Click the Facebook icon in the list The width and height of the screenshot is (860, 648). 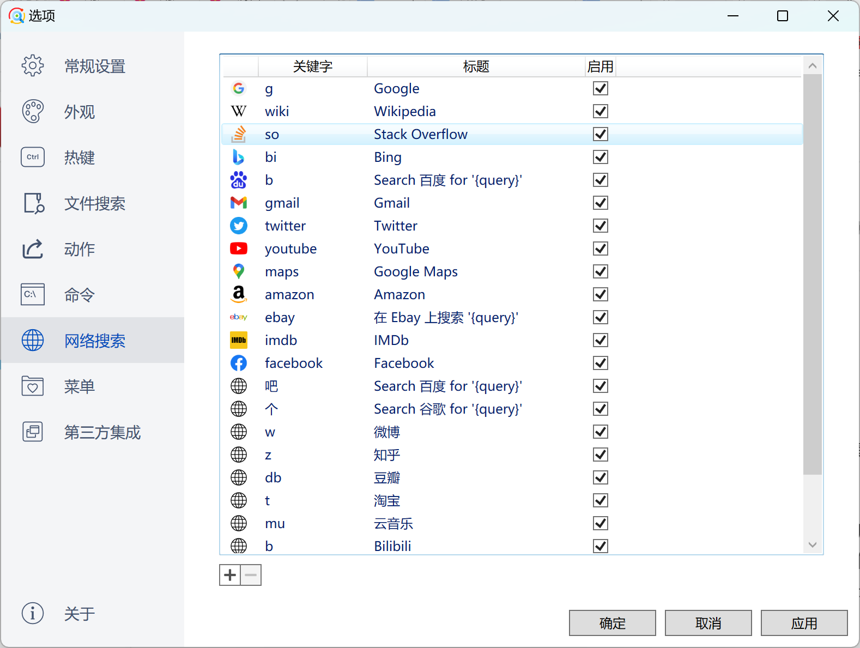point(239,363)
